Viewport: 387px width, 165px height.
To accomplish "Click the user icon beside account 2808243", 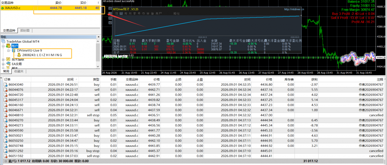I will 19,55.
